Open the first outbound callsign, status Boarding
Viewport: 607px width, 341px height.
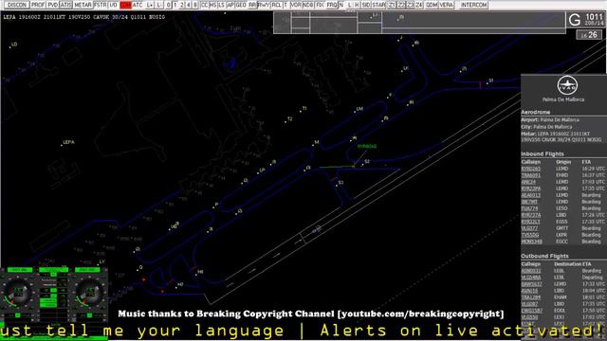531,271
